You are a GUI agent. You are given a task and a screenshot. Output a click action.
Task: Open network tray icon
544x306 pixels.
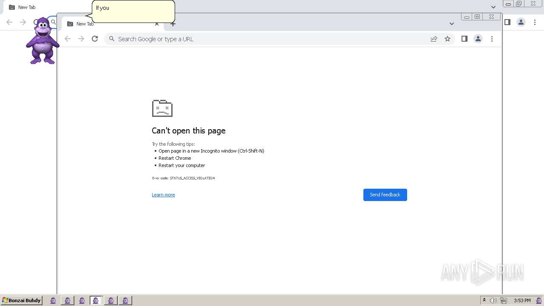tap(504, 300)
